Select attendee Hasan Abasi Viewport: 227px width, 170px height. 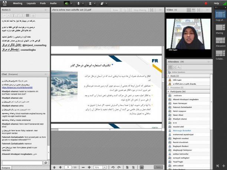pos(188,115)
